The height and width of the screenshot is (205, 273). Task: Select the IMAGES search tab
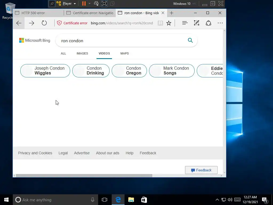[82, 53]
